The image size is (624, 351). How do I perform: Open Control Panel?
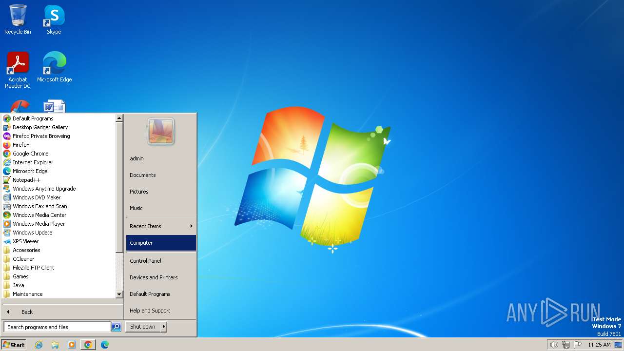[161, 261]
